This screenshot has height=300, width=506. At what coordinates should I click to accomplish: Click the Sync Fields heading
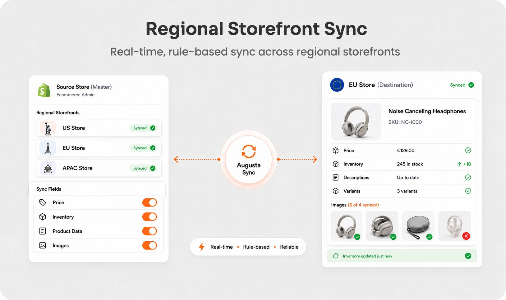coord(49,189)
